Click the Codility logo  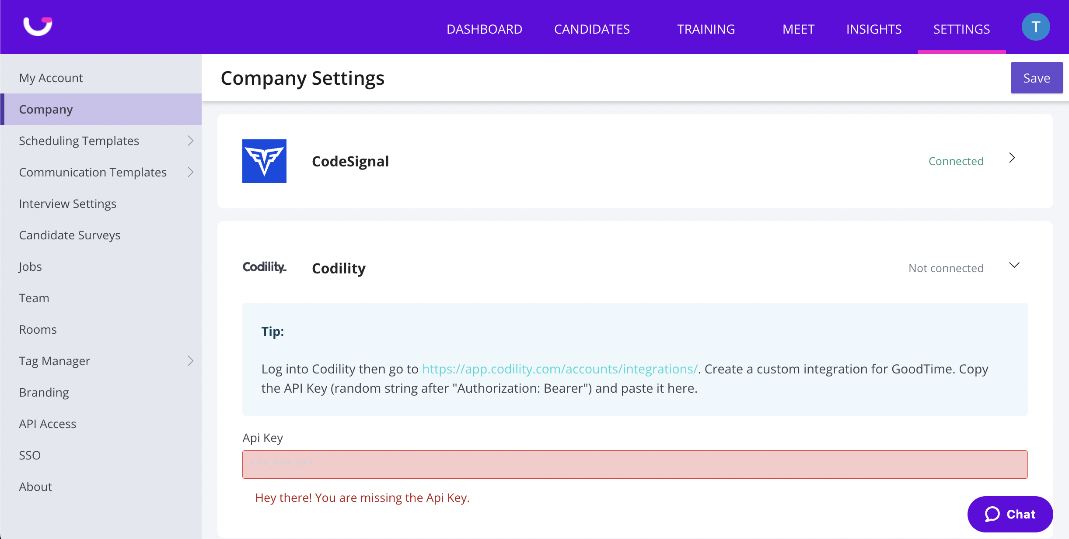click(x=264, y=267)
